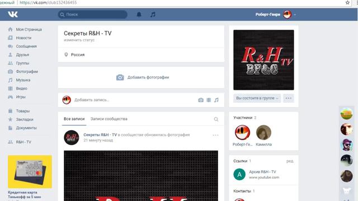Screen dimensions: 358x201
Task: Open Сообщения in sidebar
Action: (26, 46)
